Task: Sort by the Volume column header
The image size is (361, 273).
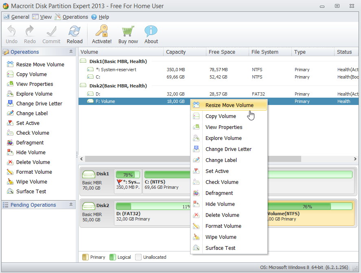Action: coord(121,52)
